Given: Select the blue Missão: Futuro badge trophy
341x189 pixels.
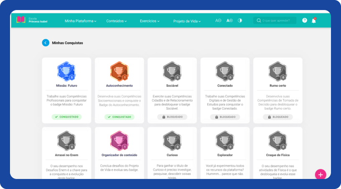Looking at the screenshot, I should [x=66, y=71].
